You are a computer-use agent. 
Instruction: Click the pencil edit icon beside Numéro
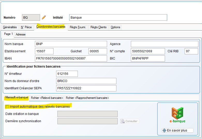point(44,17)
